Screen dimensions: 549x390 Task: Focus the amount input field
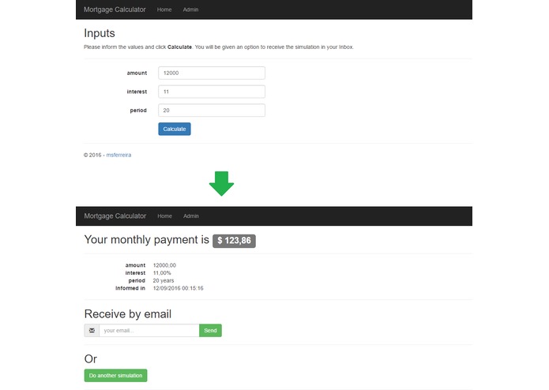212,73
